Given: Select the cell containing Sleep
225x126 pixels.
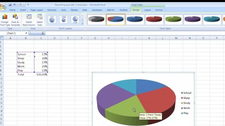Looking at the screenshot, I should 26,58.
